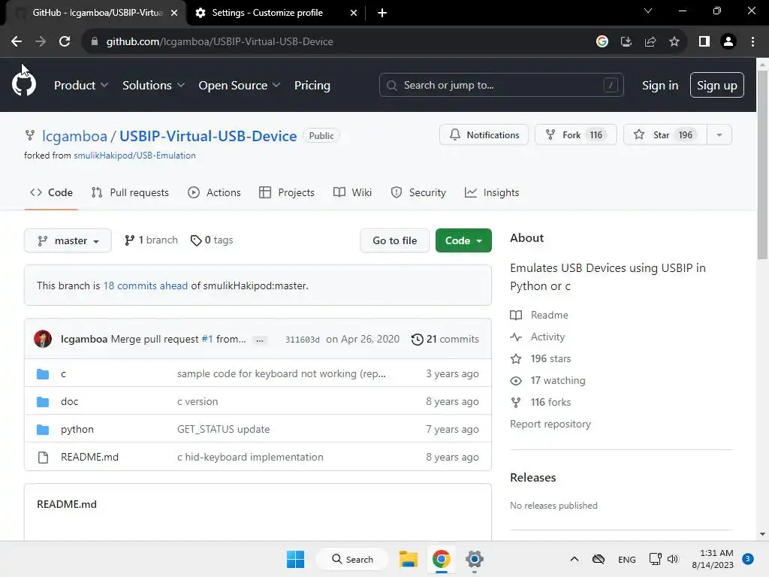Fork the repository
Screen dimensions: 769x577
pos(575,135)
